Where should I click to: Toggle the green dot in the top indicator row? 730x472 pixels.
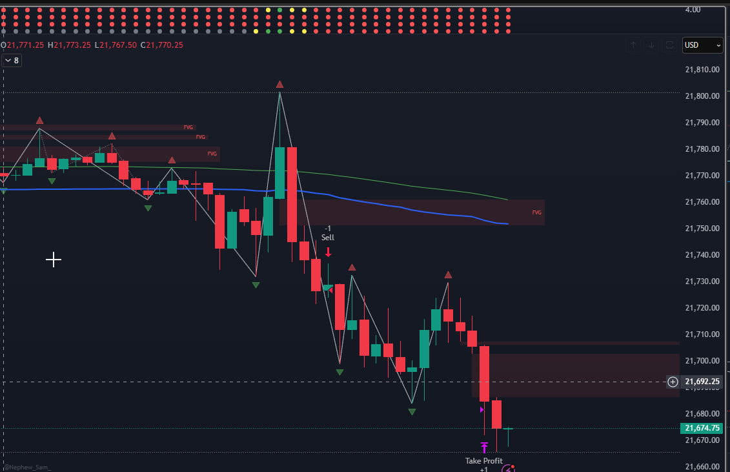pos(279,10)
